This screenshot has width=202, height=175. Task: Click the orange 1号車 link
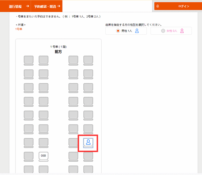tap(19, 29)
